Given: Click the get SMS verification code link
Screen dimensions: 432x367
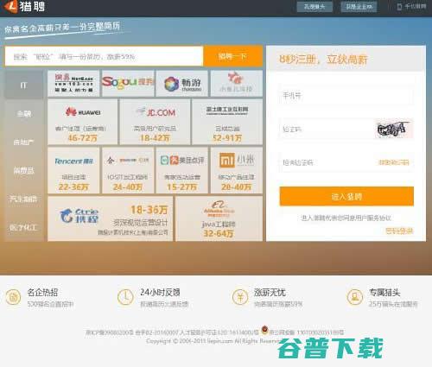Looking at the screenshot, I should click(x=394, y=162).
